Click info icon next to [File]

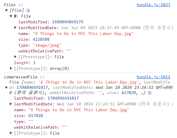tap(28, 10)
